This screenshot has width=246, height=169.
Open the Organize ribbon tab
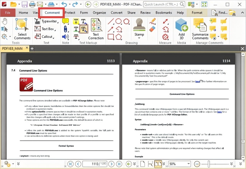pyautogui.click(x=99, y=13)
